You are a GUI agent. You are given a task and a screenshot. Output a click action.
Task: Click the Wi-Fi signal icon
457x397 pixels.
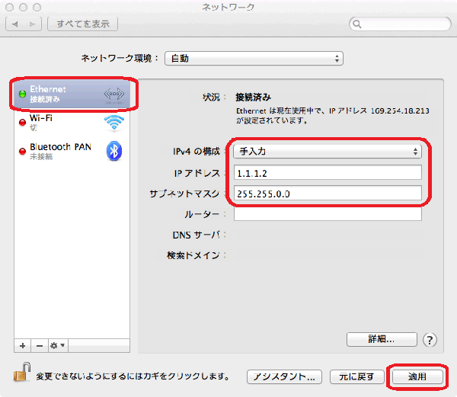point(114,123)
